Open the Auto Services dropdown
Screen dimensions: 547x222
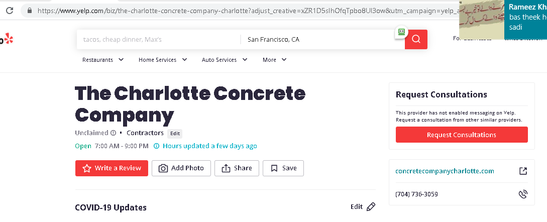coord(225,60)
